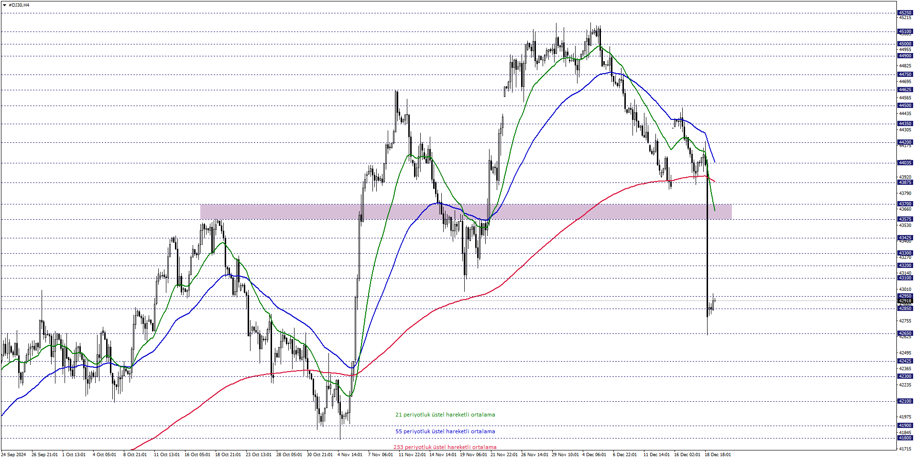Image resolution: width=916 pixels, height=460 pixels.
Task: Select the 42650 level label
Action: [x=905, y=333]
